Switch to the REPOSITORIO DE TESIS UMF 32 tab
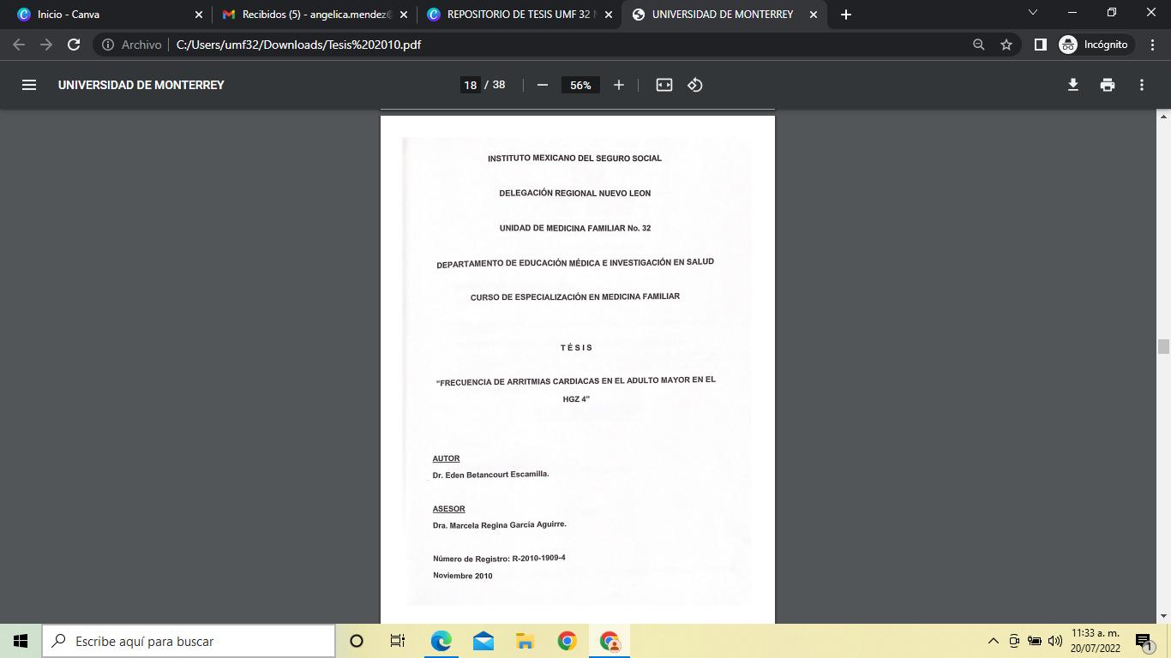Screen dimensions: 1171x658 [519, 15]
